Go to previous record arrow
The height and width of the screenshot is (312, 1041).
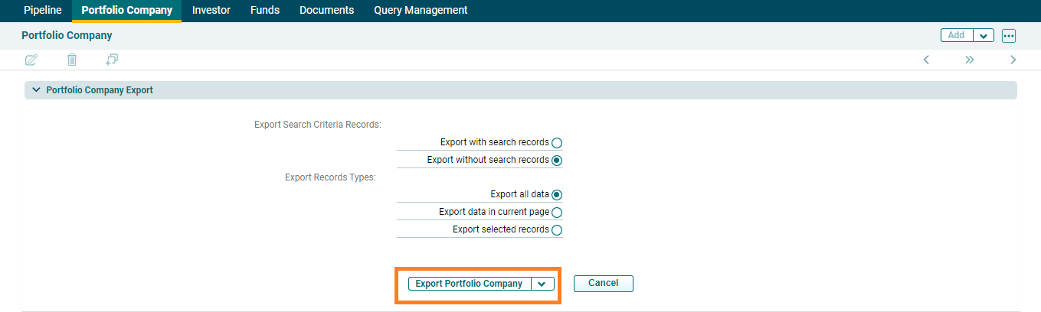(926, 60)
